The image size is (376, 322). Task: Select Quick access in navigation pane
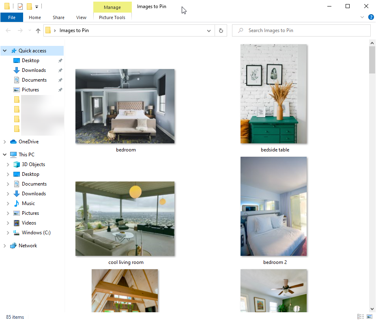tap(32, 51)
